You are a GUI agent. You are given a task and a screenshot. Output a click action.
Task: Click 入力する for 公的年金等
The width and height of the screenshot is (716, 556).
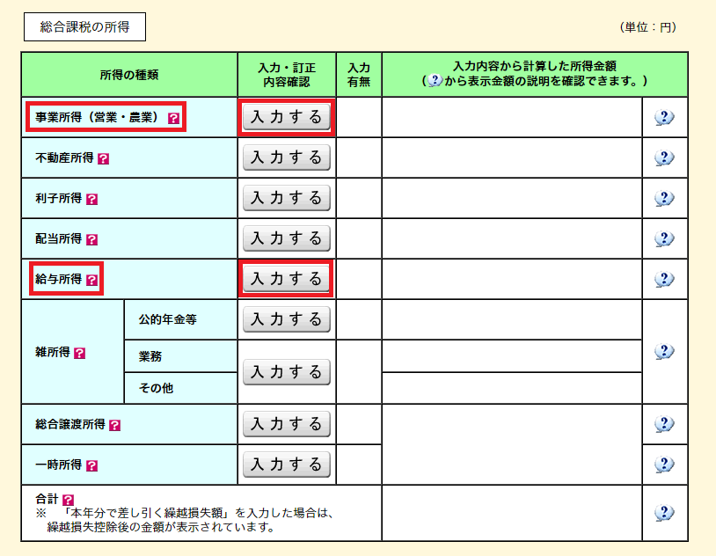pyautogui.click(x=286, y=319)
